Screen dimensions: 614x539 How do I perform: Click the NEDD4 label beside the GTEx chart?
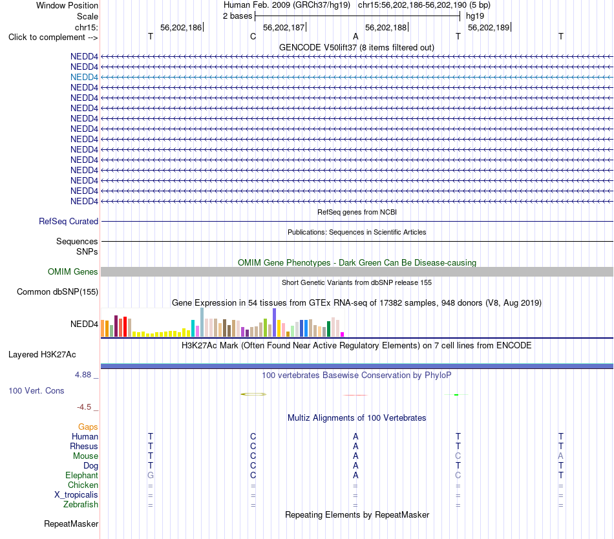click(84, 324)
